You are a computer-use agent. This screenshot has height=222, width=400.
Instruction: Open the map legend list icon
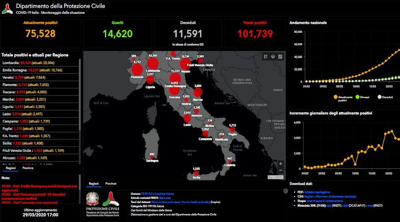click(266, 56)
